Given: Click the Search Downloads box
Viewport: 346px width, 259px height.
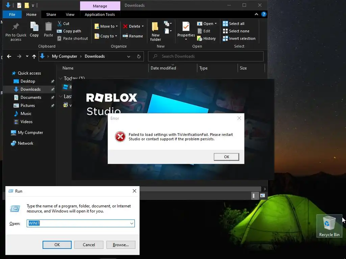Looking at the screenshot, I should click(206, 56).
